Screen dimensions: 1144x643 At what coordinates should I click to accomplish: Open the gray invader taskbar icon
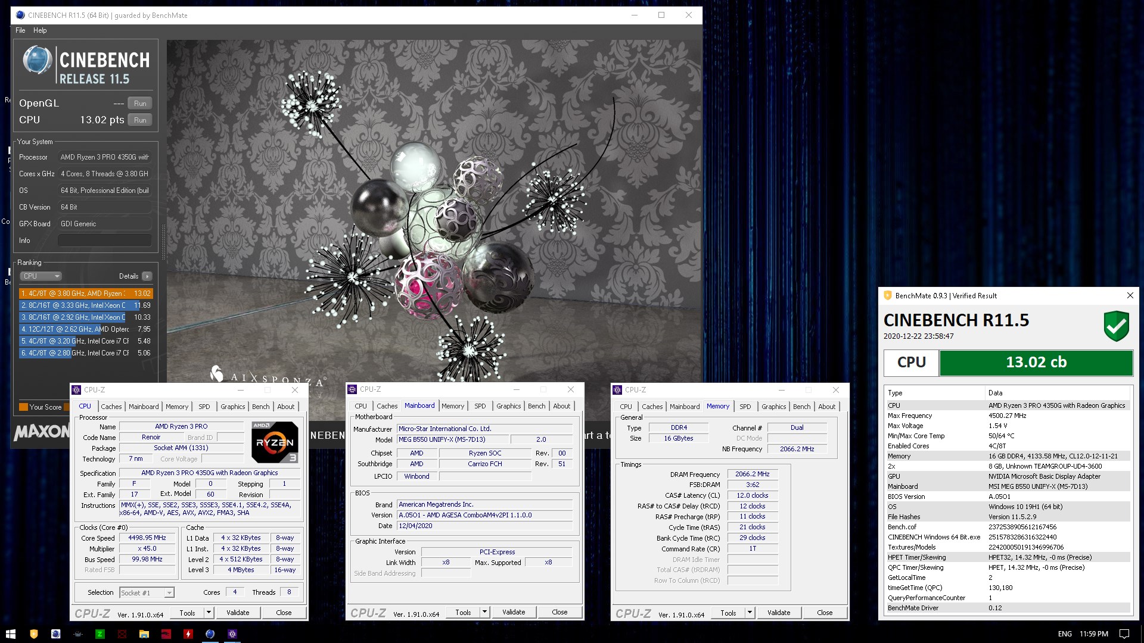77,634
